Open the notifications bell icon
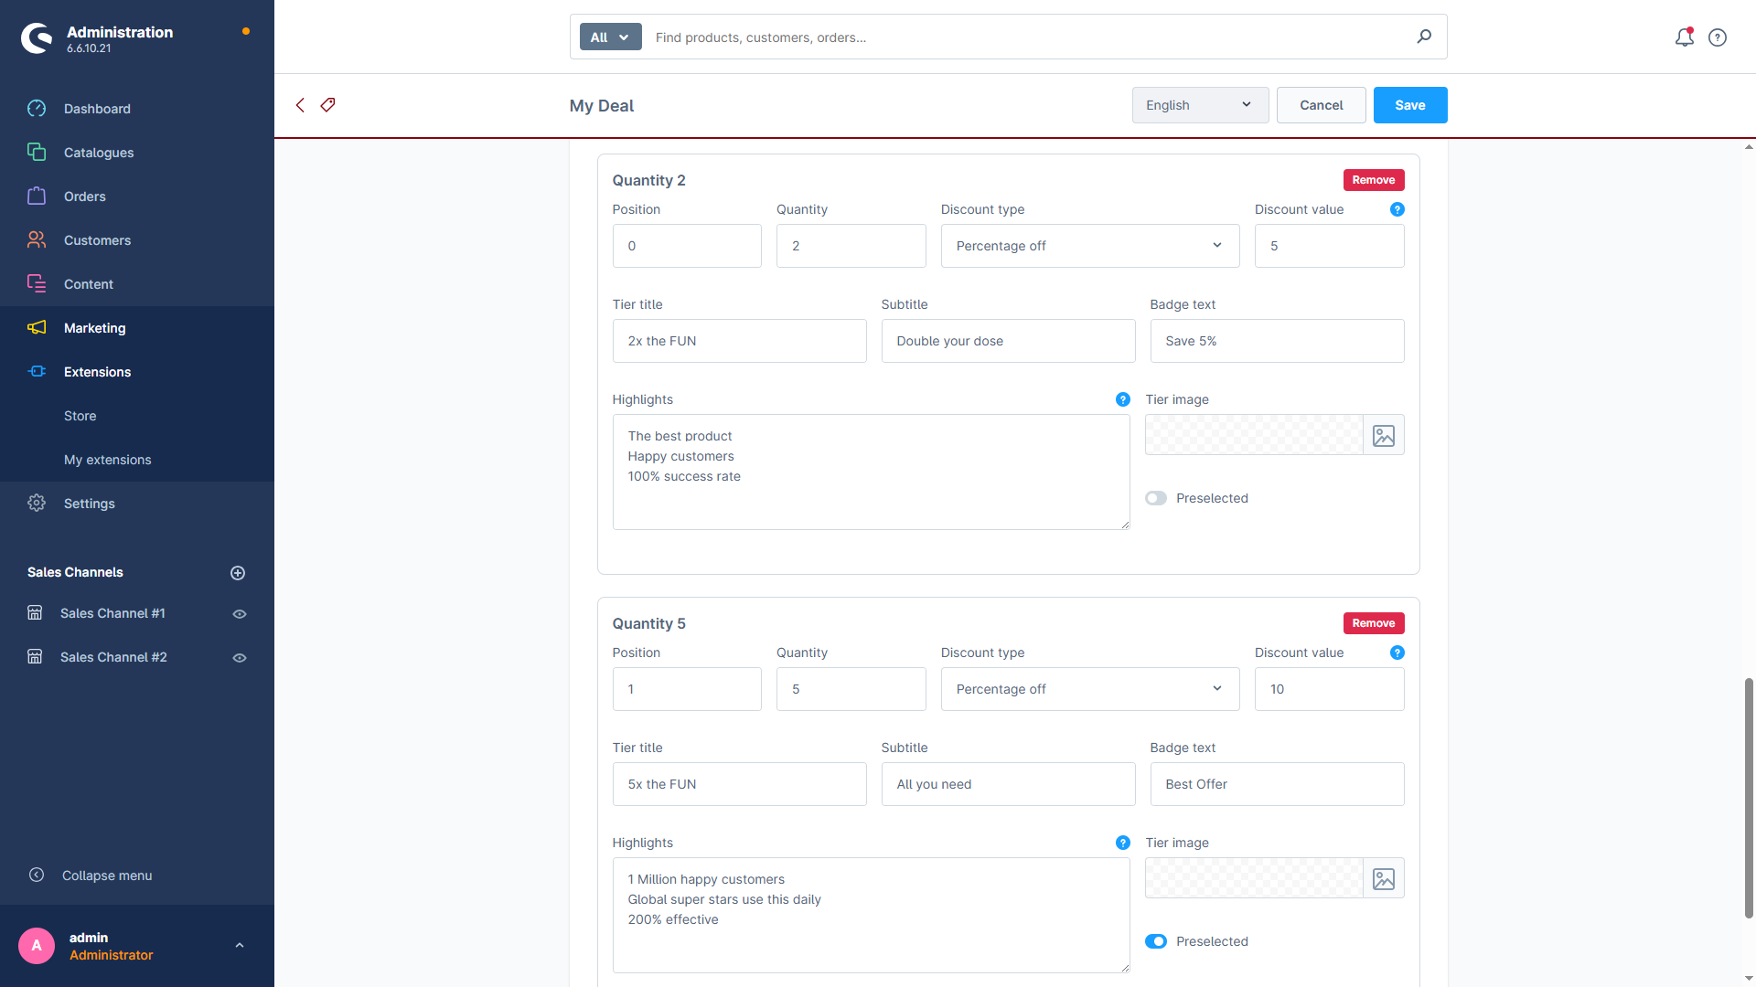This screenshot has width=1756, height=987. click(x=1684, y=37)
